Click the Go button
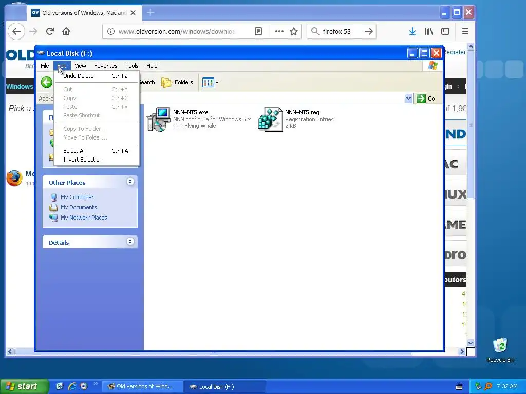 (426, 98)
